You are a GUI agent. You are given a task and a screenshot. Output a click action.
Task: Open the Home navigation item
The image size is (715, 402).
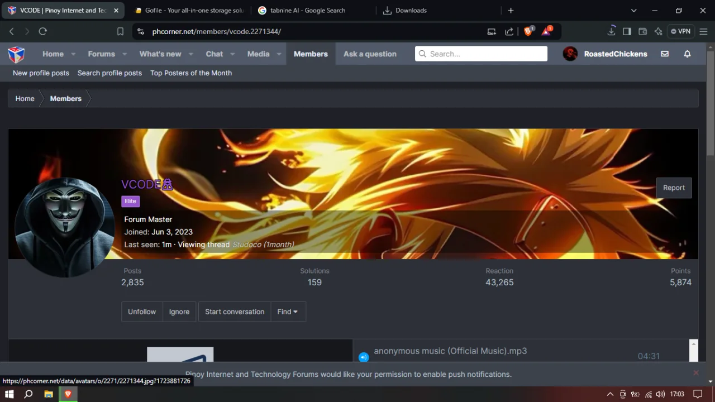(53, 54)
